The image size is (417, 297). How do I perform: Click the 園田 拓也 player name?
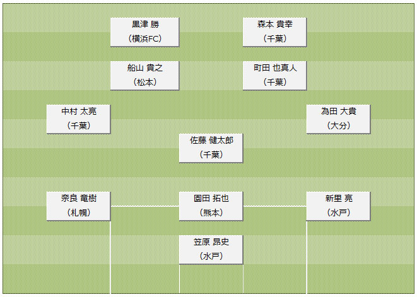211,198
